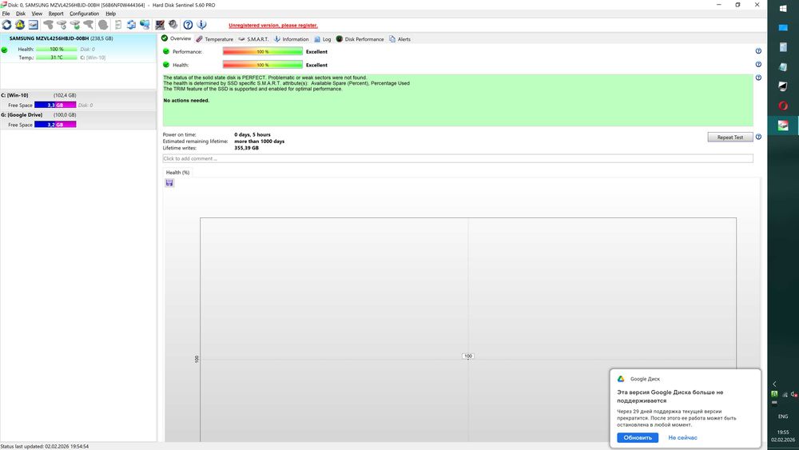This screenshot has height=450, width=799.
Task: Click the save floppy icon above health chart
Action: pos(169,183)
